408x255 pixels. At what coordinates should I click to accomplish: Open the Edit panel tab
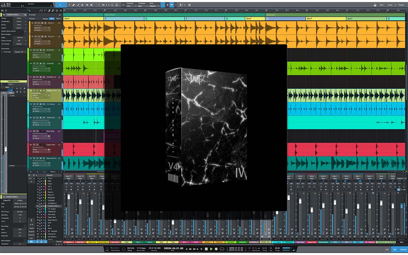tap(387, 250)
